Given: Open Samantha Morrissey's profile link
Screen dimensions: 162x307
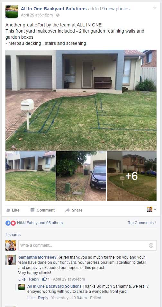Looking at the screenshot, I should point(38,257).
